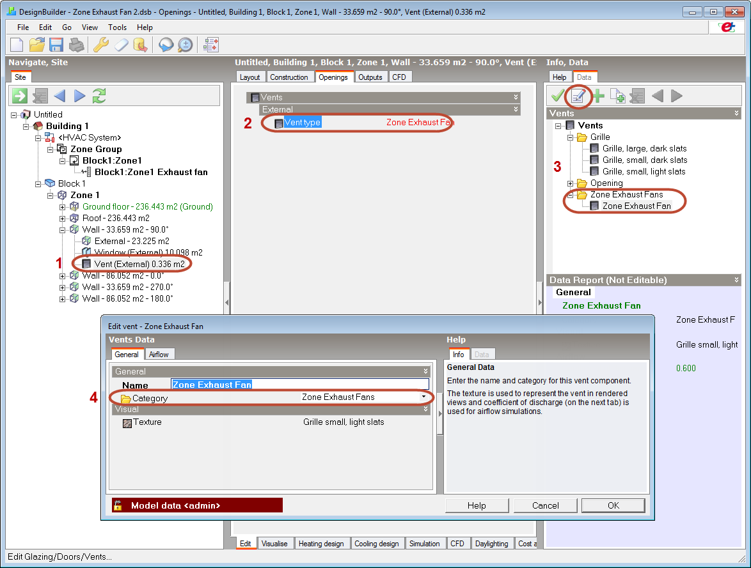Open the Tools menu
751x568 pixels.
(x=117, y=27)
